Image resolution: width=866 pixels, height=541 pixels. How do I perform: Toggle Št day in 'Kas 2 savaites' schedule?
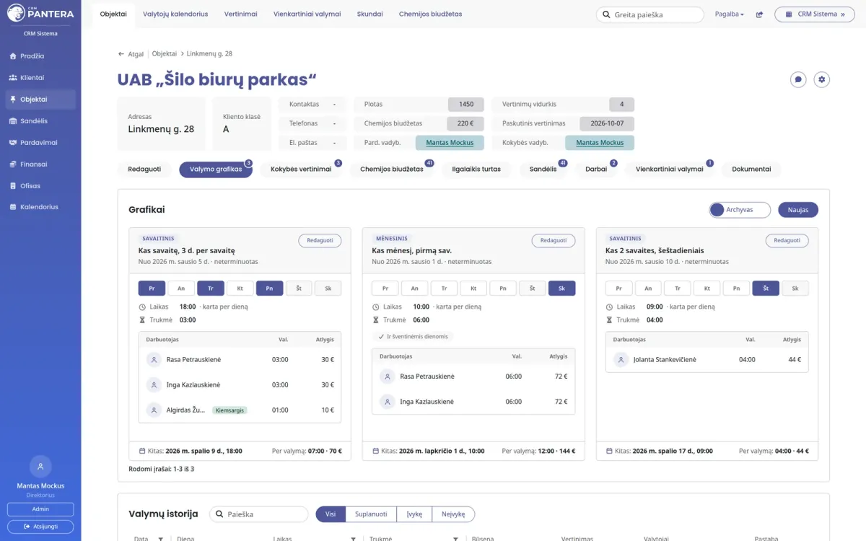point(766,289)
